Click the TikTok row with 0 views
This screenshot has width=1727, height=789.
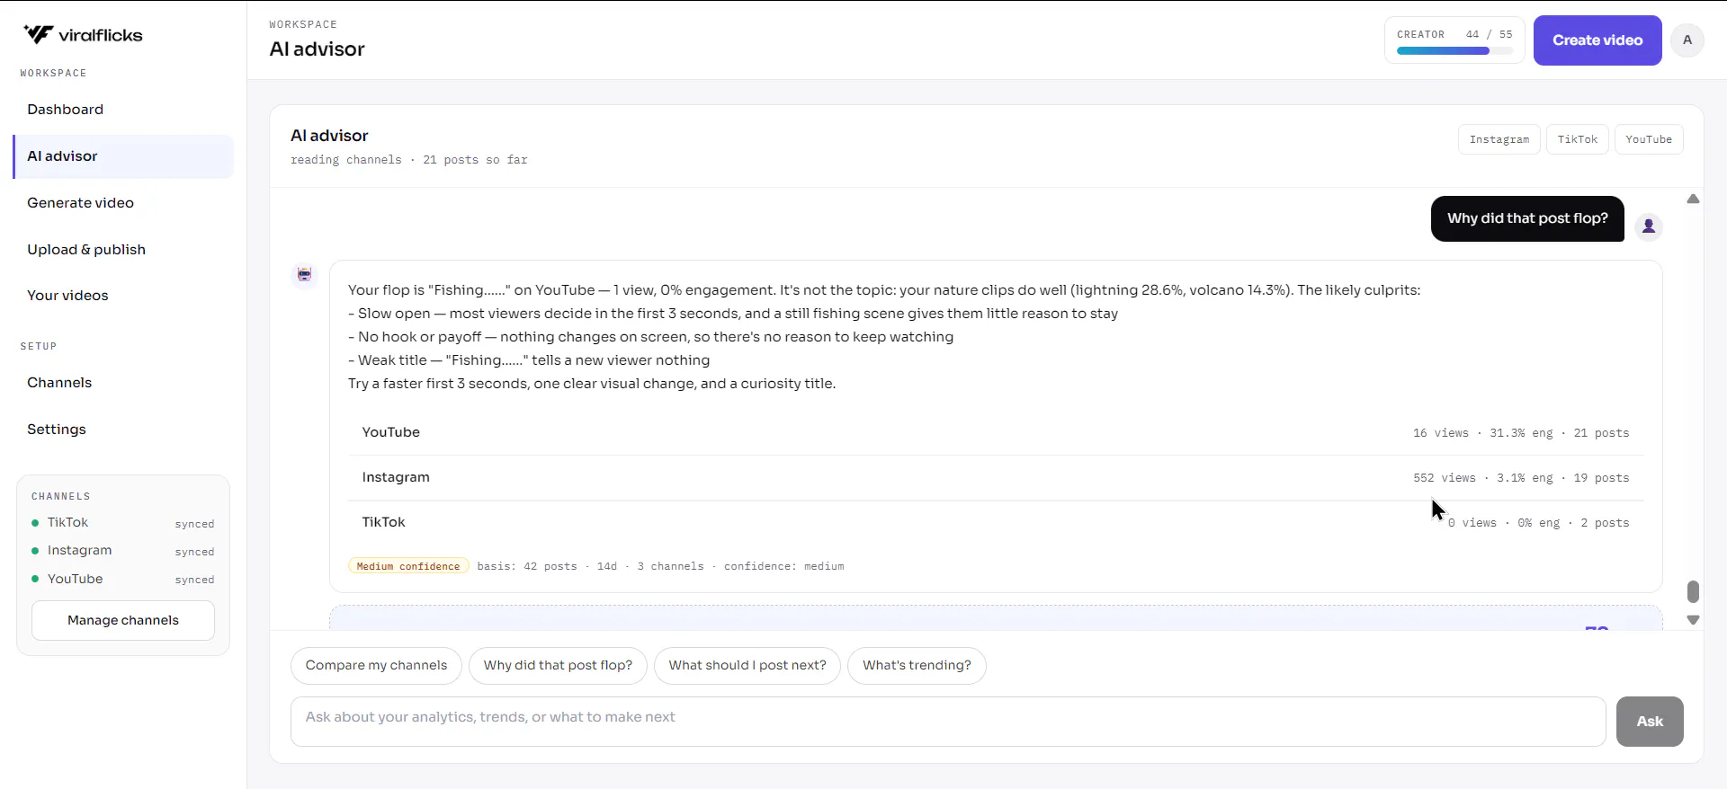click(x=996, y=523)
